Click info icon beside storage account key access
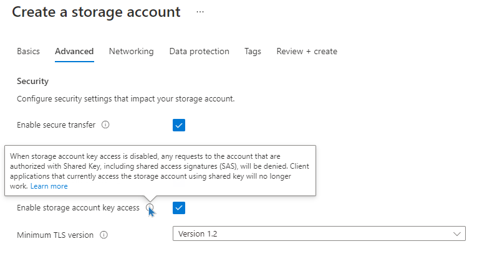The height and width of the screenshot is (254, 477). click(150, 208)
